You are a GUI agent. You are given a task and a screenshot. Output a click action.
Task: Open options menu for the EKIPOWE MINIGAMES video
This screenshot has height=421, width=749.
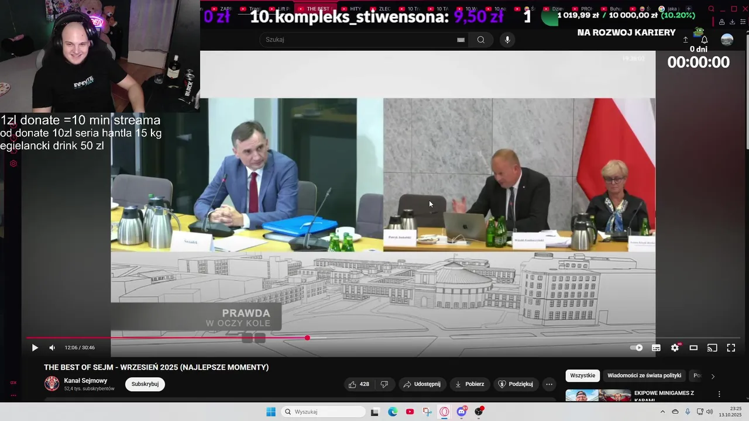tap(719, 394)
